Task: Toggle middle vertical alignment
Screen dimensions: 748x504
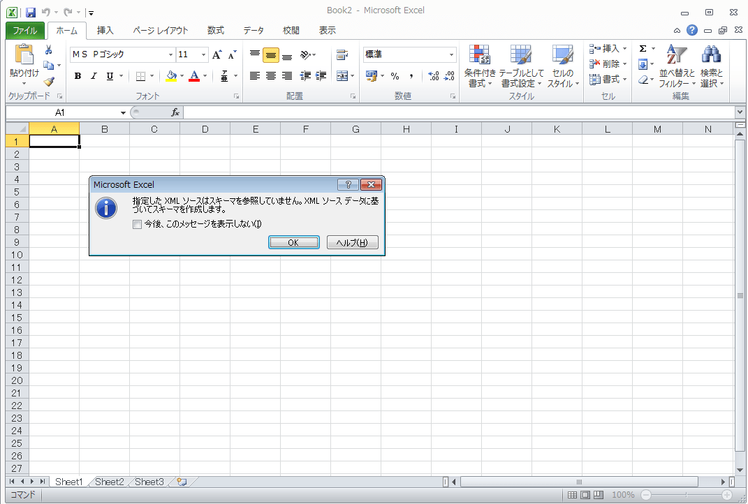Action: point(271,55)
